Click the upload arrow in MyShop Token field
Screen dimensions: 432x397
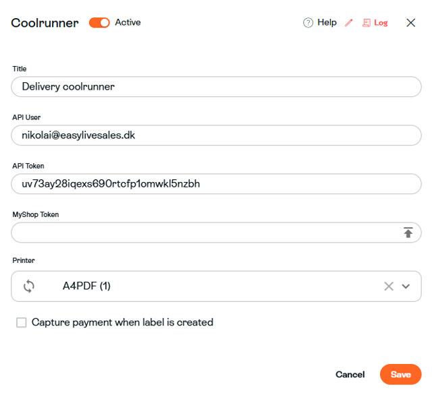click(408, 233)
